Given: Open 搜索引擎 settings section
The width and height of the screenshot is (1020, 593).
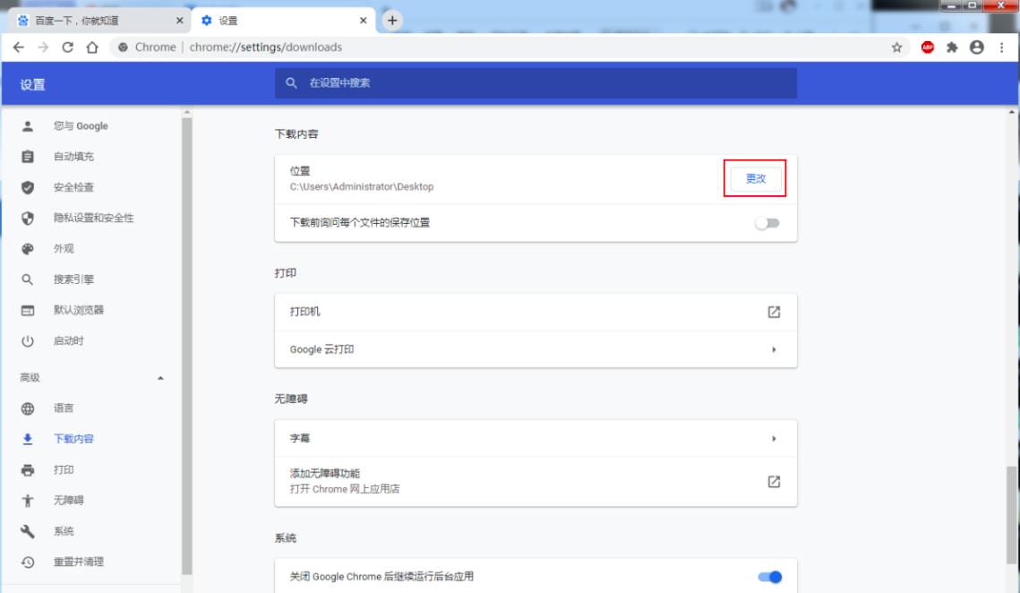Looking at the screenshot, I should pyautogui.click(x=73, y=279).
